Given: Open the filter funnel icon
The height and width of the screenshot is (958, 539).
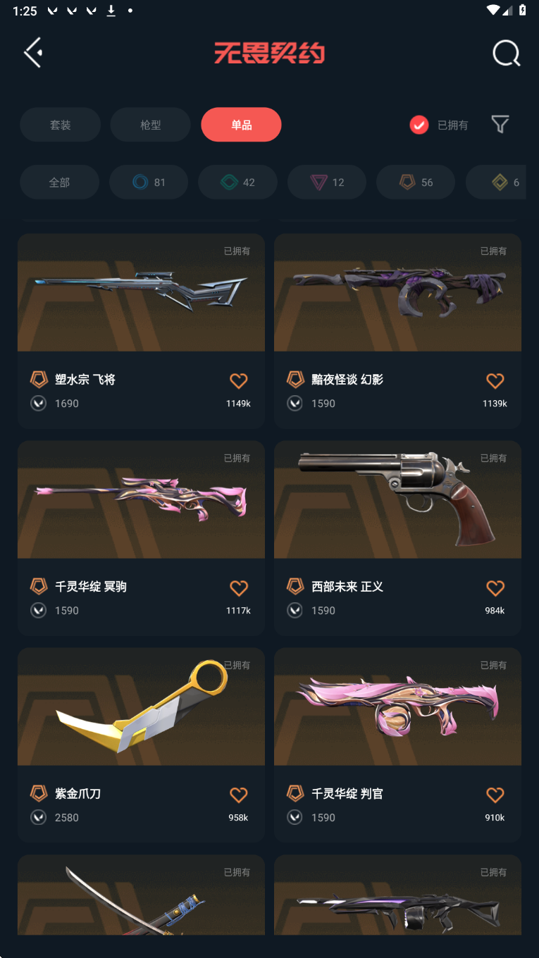Looking at the screenshot, I should click(x=500, y=125).
